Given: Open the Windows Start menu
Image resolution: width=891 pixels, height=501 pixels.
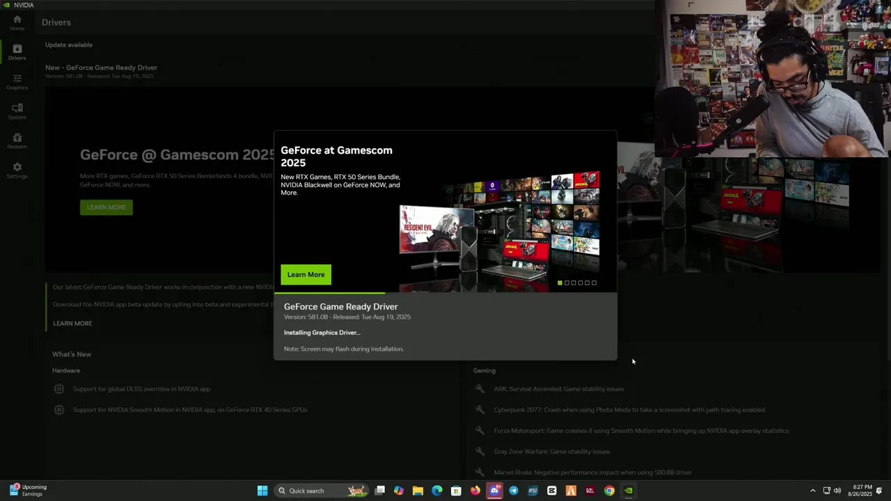Looking at the screenshot, I should (x=262, y=491).
